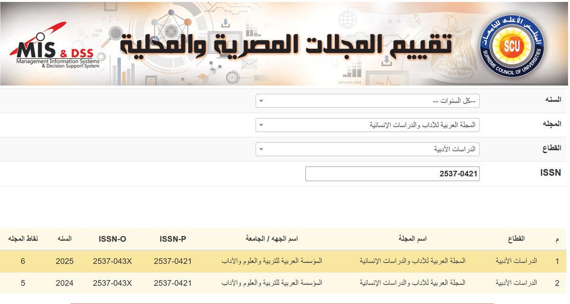The height and width of the screenshot is (304, 570).
Task: Click the journal dropdown arrow
Action: [x=261, y=125]
